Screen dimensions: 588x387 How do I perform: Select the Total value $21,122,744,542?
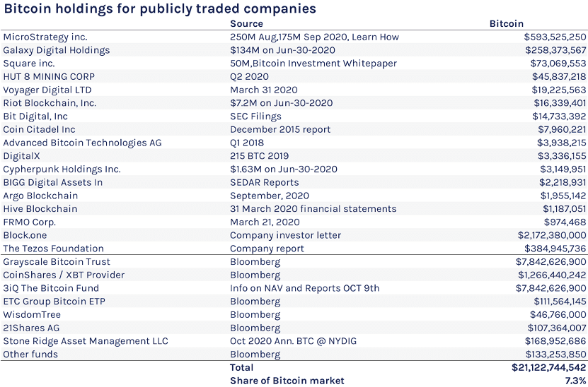(x=548, y=367)
